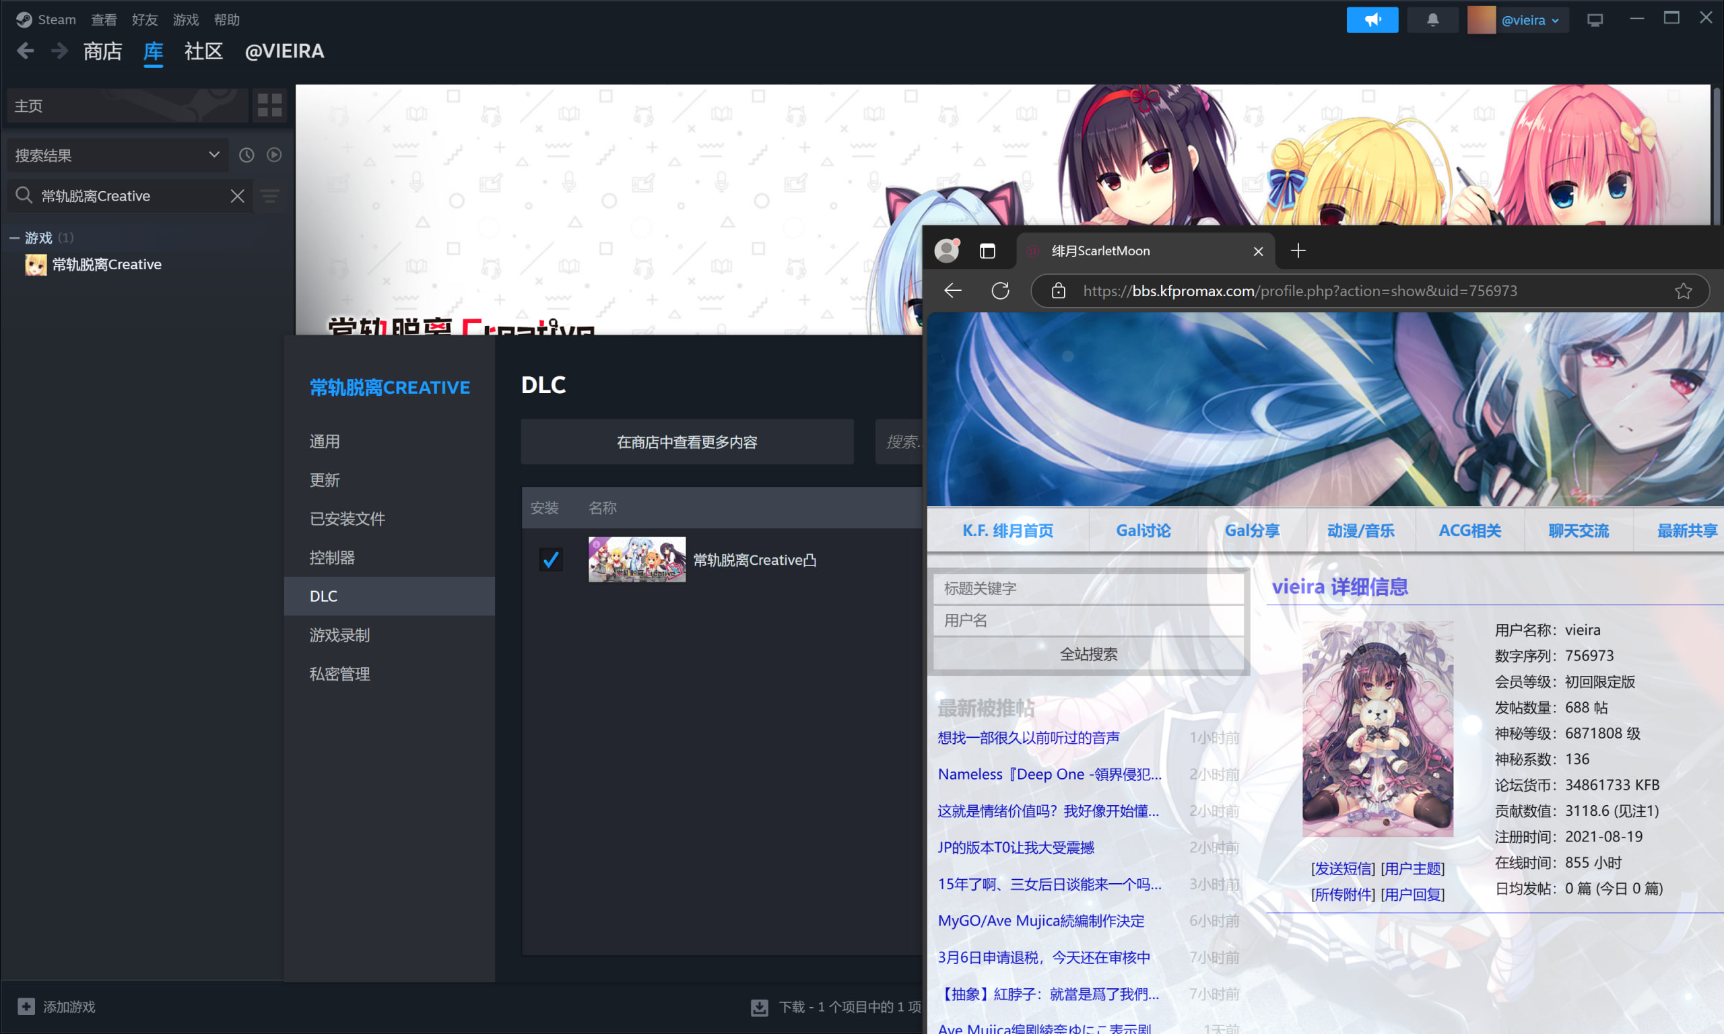Screen dimensions: 1724x1034
Task: Click the 标题关键字 search field
Action: (1087, 588)
